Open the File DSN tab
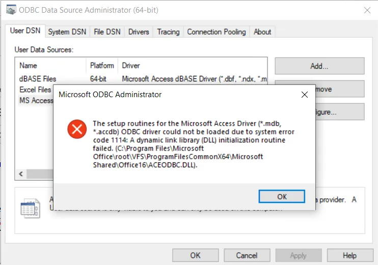The width and height of the screenshot is (378, 265). 107,32
